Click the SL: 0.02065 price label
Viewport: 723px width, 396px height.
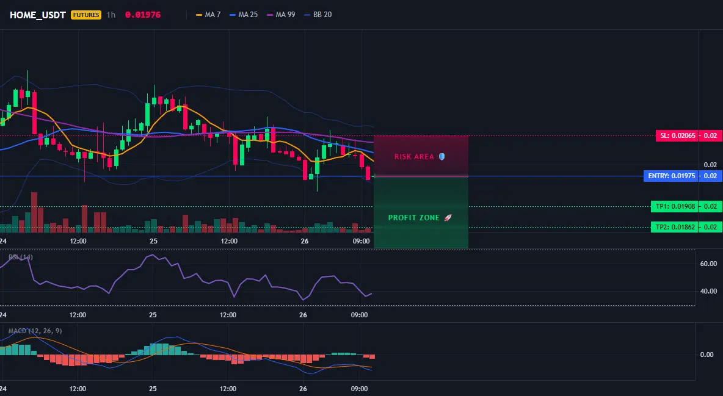tap(677, 135)
